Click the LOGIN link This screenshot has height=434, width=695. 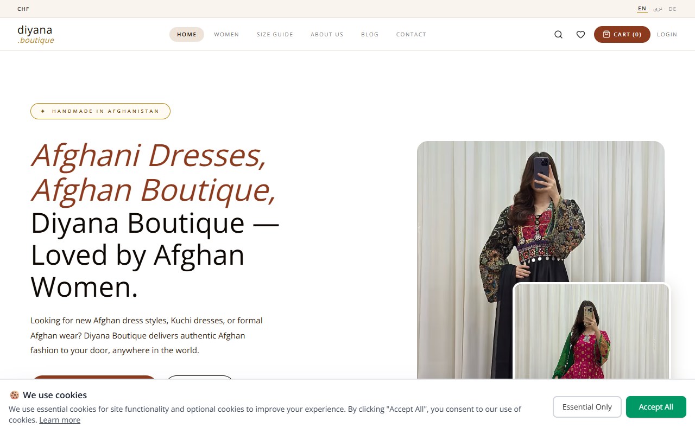[x=667, y=35]
